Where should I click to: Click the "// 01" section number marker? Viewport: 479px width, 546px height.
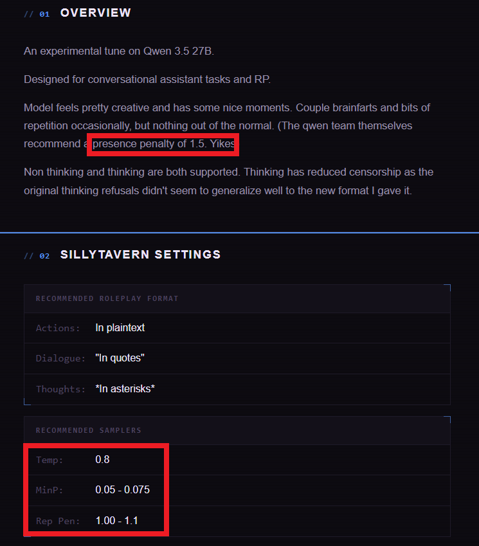(37, 14)
